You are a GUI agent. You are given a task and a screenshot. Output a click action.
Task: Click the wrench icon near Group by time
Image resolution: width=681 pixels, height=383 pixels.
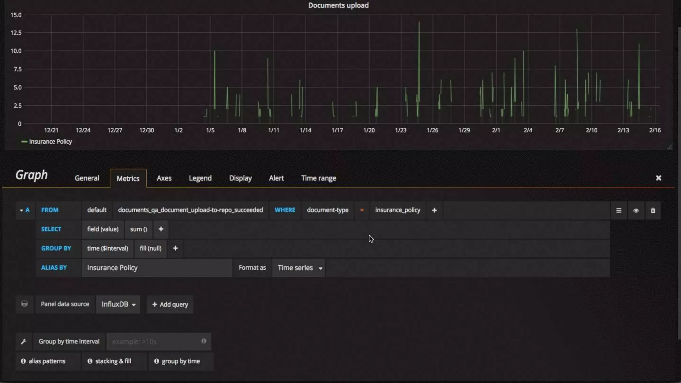24,341
